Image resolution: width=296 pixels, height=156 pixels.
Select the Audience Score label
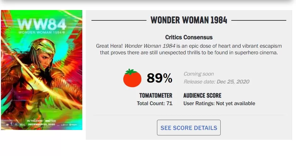pyautogui.click(x=202, y=95)
